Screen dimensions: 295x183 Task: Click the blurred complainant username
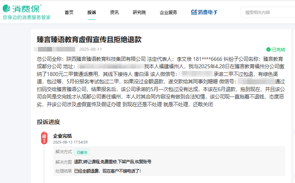click(x=55, y=49)
